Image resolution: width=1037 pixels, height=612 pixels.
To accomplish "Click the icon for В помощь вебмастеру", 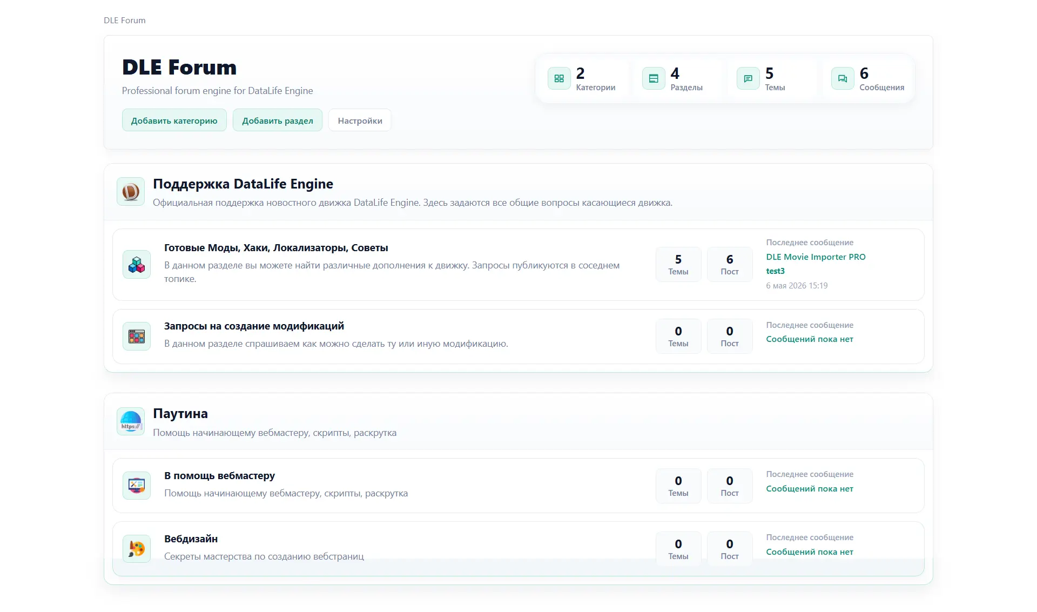I will [x=137, y=486].
